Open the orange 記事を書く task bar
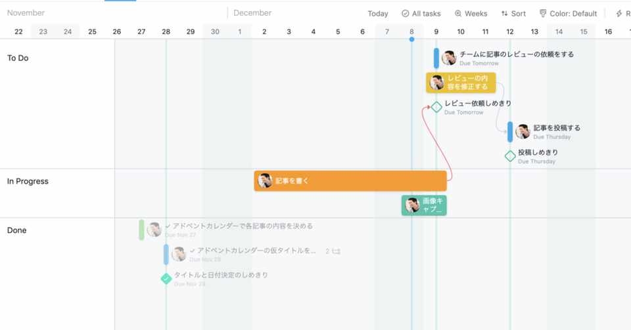Viewport: 631px width, 330px height. click(x=350, y=181)
